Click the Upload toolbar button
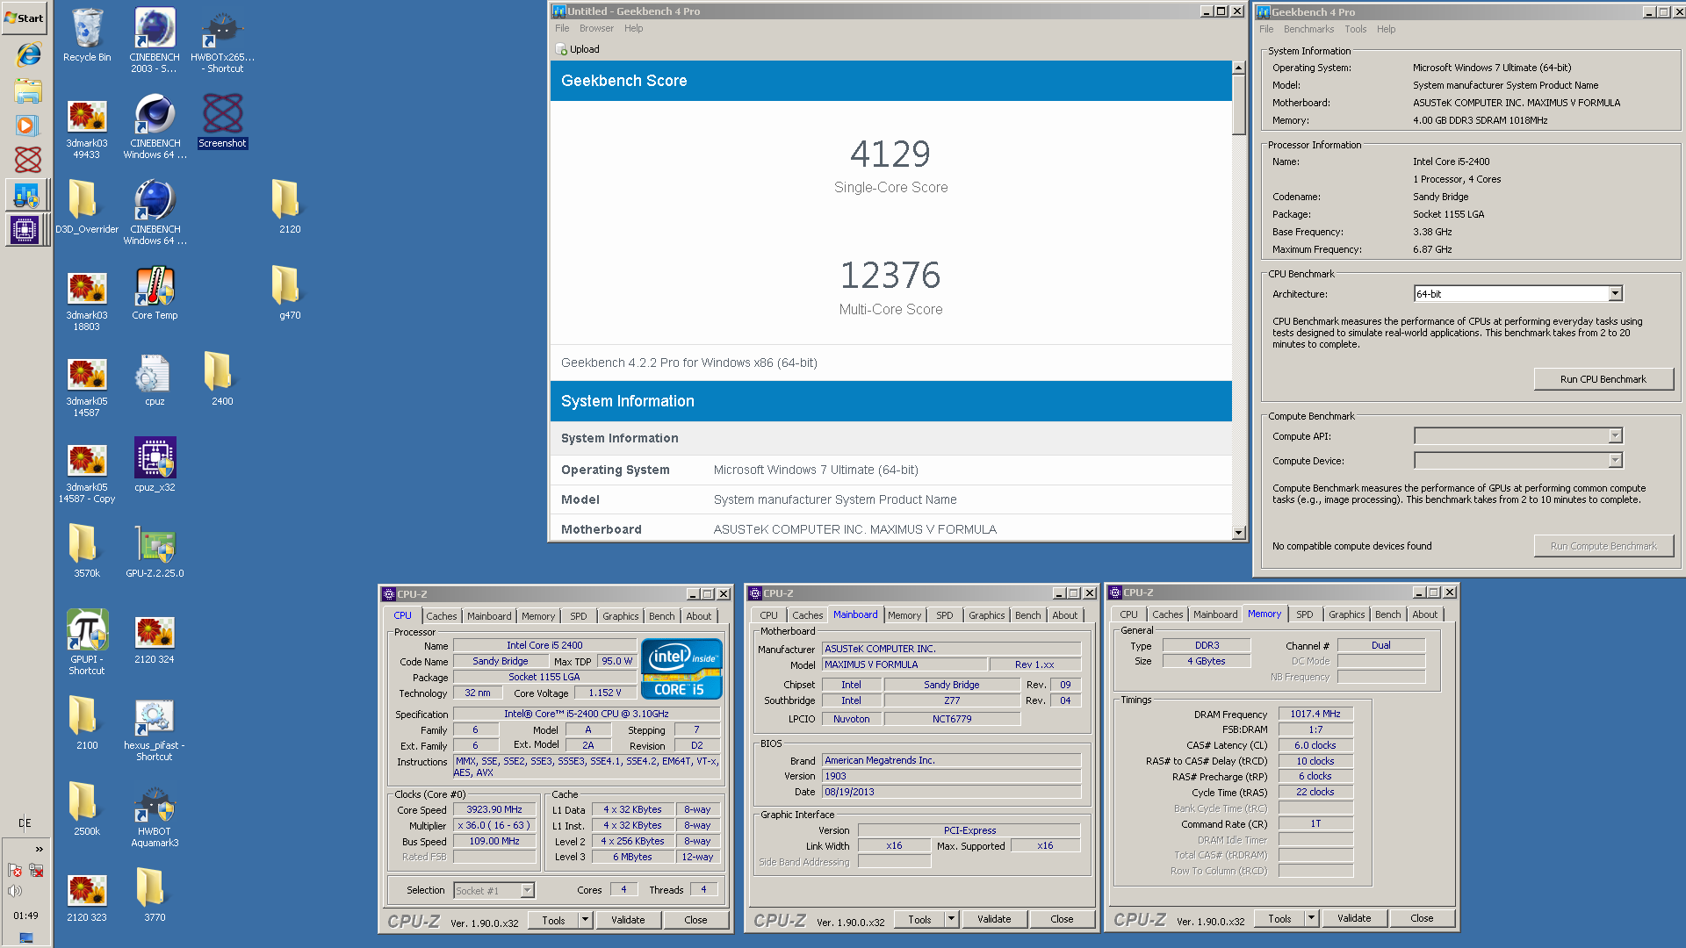The image size is (1686, 948). 578,49
